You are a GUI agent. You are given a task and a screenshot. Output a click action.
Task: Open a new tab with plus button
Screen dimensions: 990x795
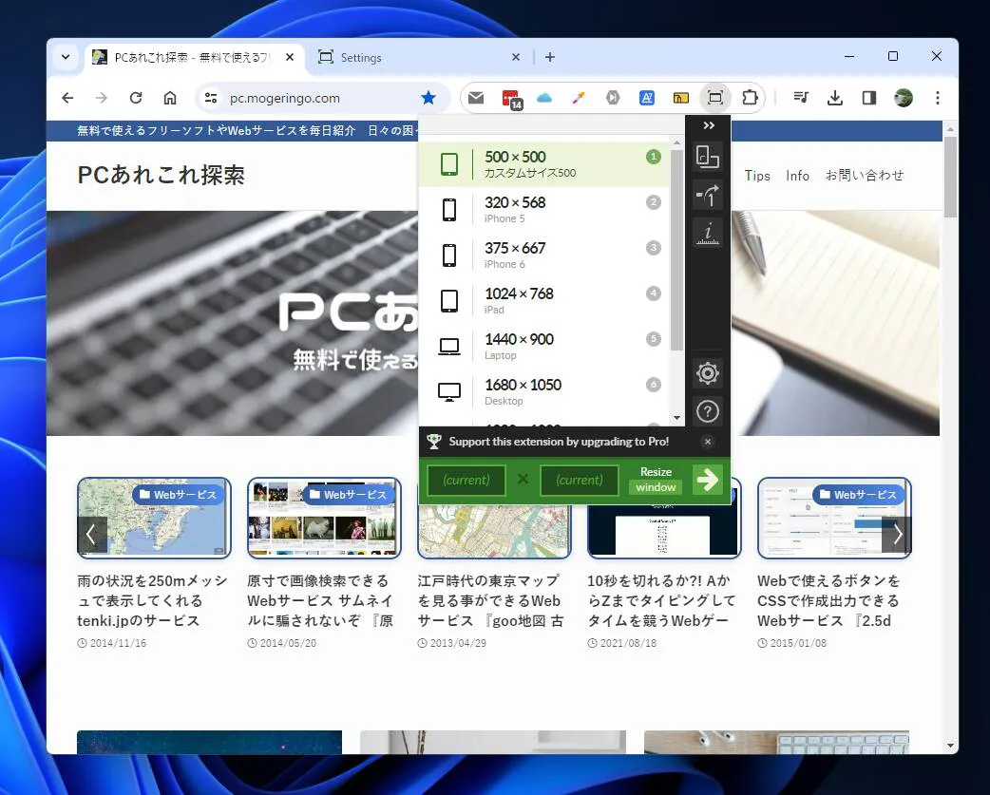click(550, 57)
